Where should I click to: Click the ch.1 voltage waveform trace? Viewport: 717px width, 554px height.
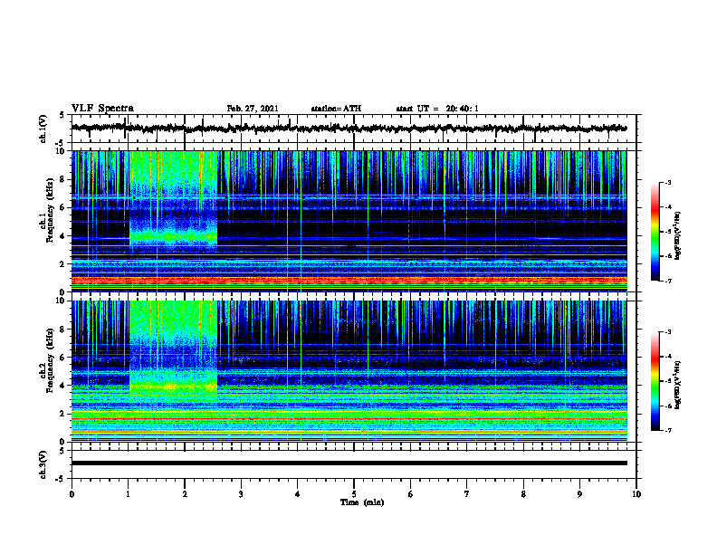tap(349, 129)
